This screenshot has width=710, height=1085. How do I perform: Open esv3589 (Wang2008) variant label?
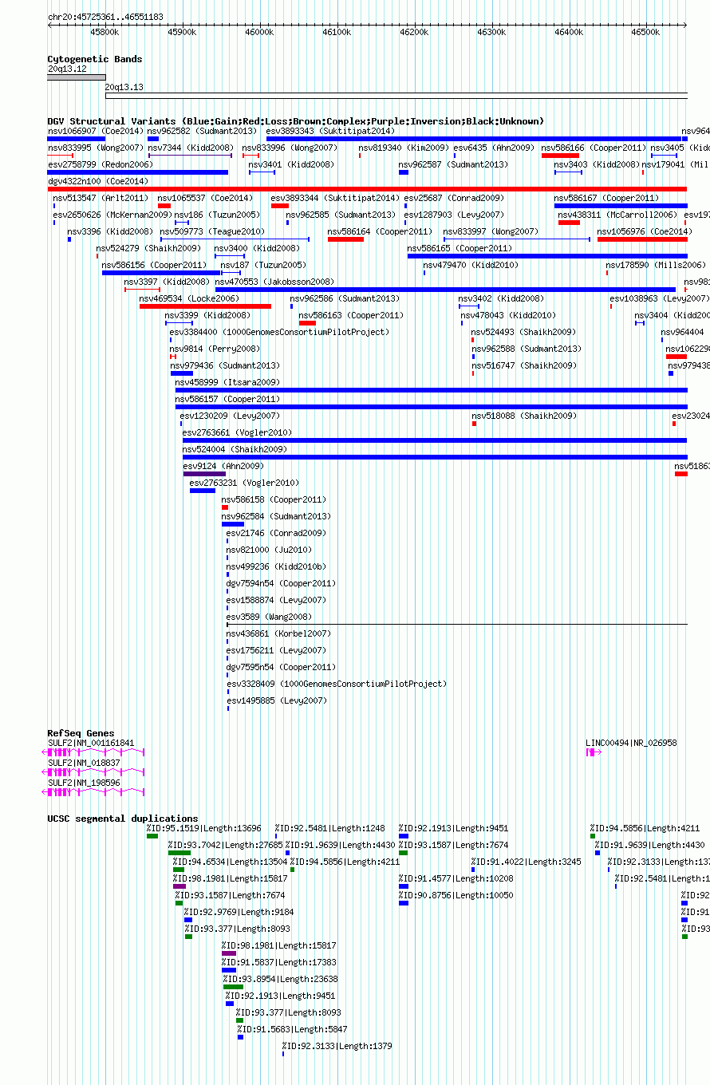269,617
